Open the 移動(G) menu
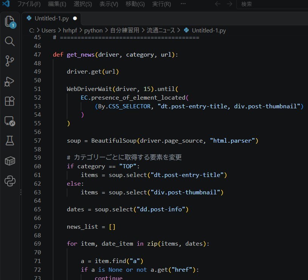This screenshot has width=308, height=280. 135,4
